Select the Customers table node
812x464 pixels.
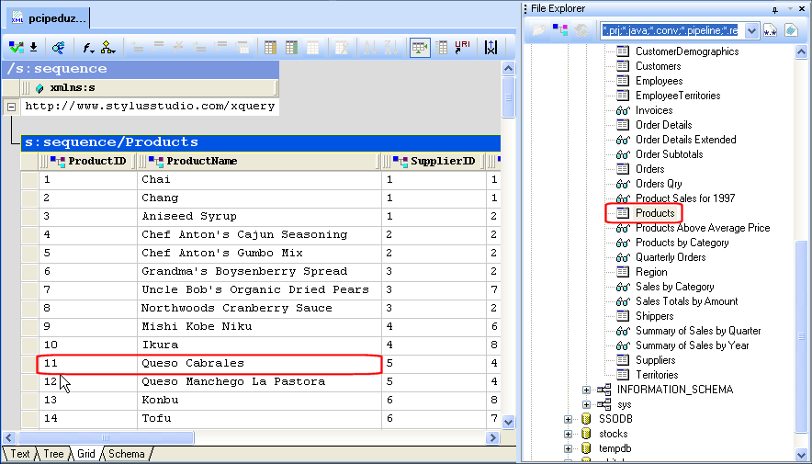point(658,66)
